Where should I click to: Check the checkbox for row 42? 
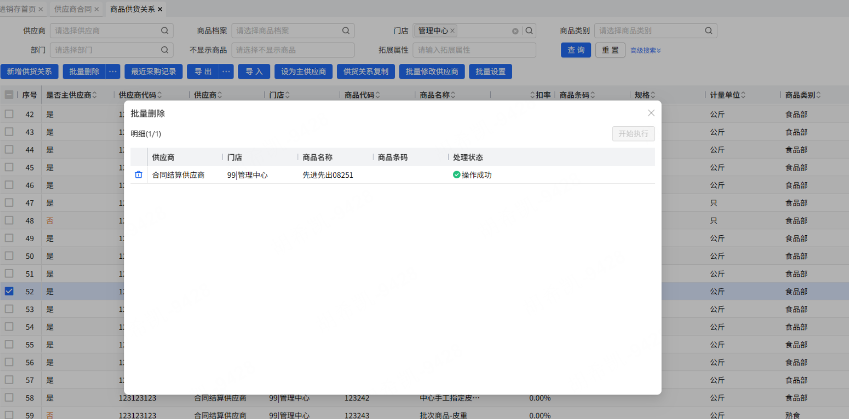pos(9,114)
